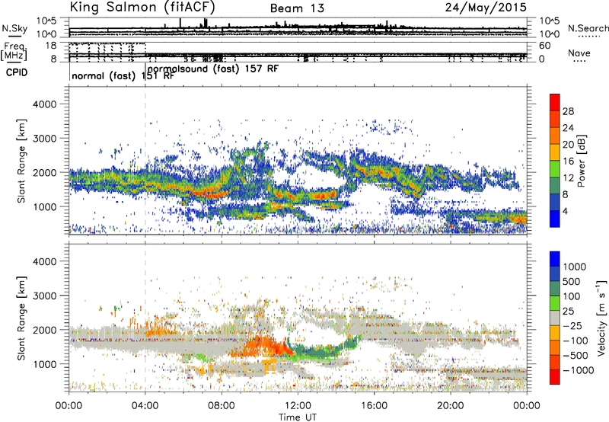Image resolution: width=609 pixels, height=422 pixels.
Task: Click the 'Freq. [MHz]' label
Action: click(x=14, y=51)
